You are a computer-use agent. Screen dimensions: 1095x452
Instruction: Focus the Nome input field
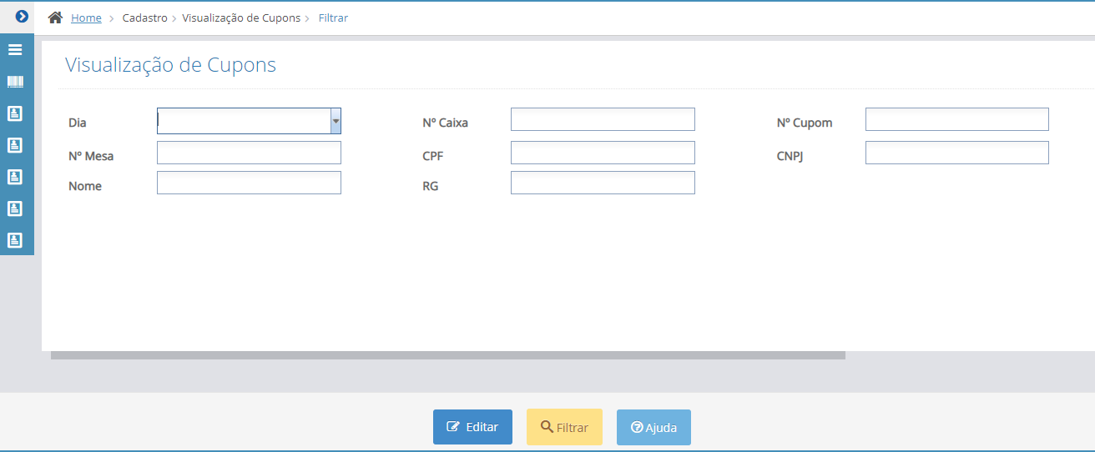tap(249, 183)
